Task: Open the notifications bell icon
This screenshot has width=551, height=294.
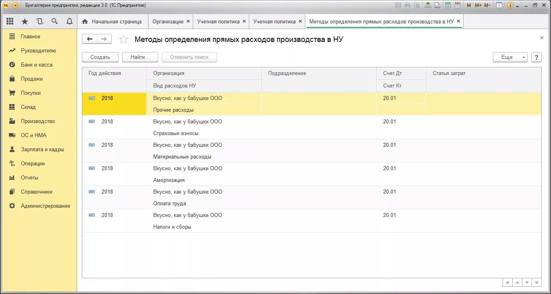Action: tap(69, 21)
